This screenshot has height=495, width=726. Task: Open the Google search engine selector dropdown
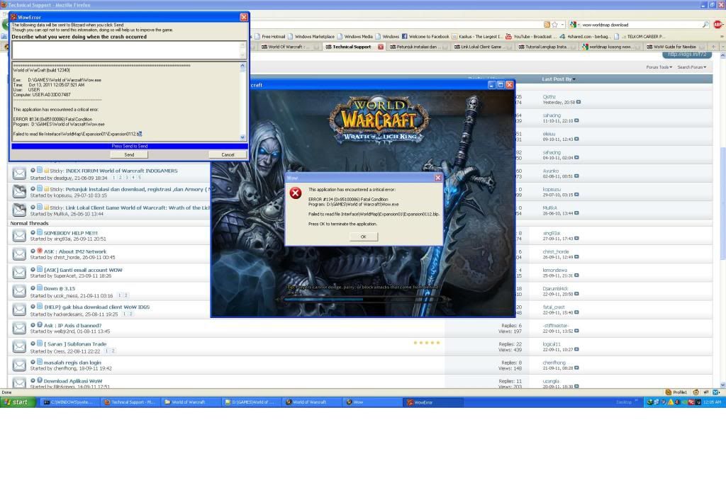pos(574,25)
